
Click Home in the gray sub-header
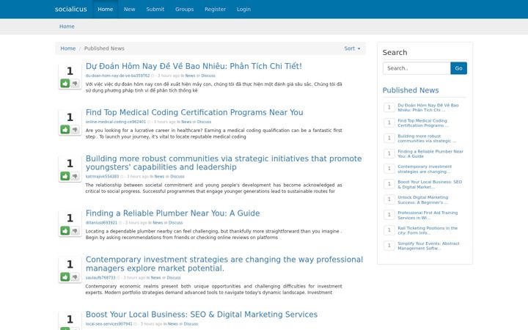pos(67,26)
